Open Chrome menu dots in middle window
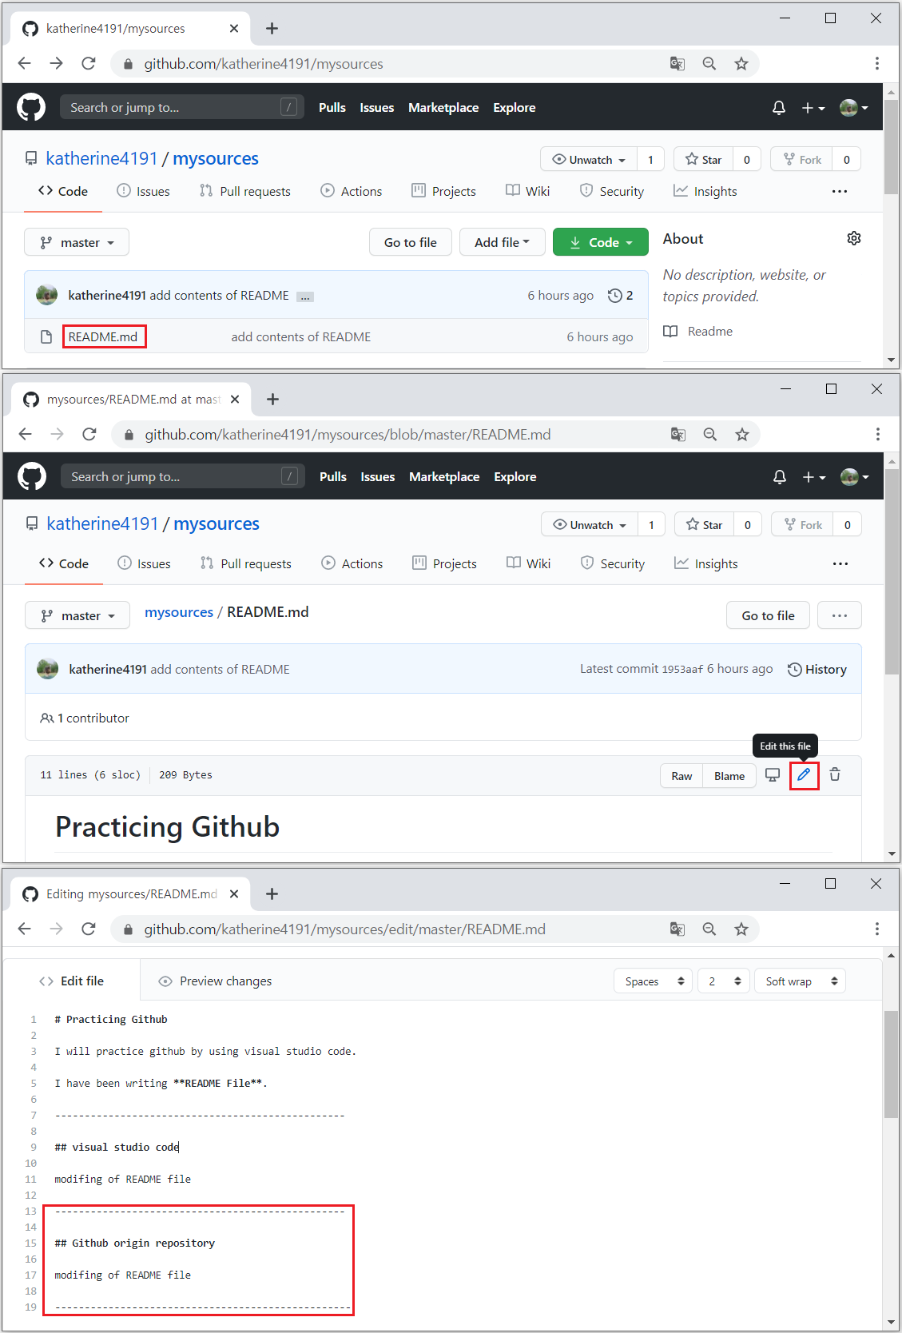Viewport: 902px width, 1333px height. click(878, 434)
